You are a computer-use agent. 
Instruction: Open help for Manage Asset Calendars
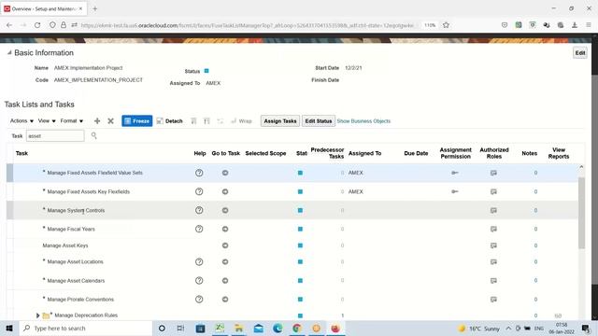[x=199, y=280]
